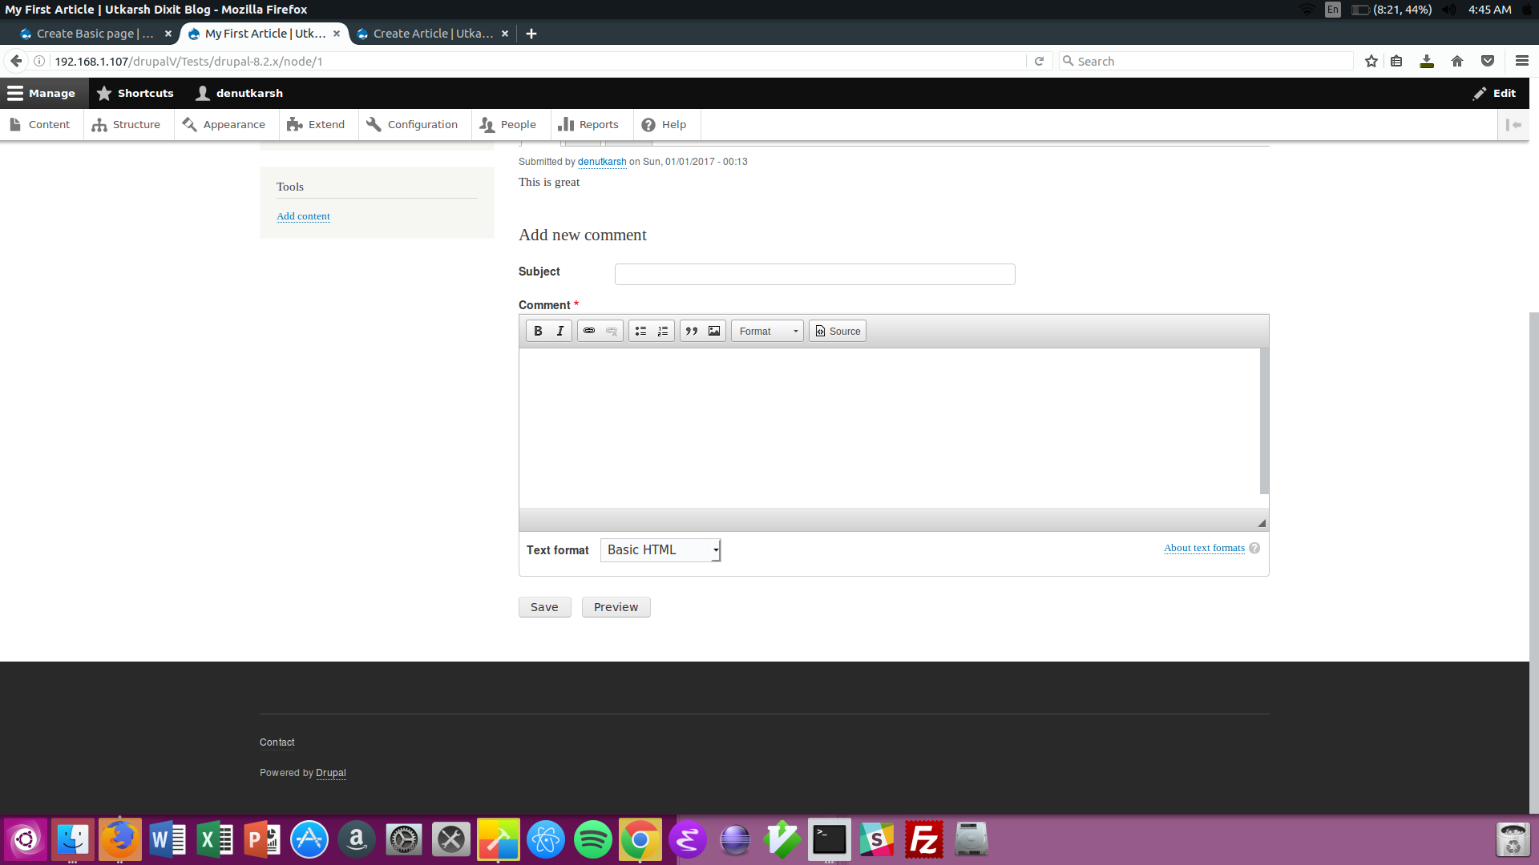Open the Text format Basic HTML dropdown
The image size is (1539, 865).
[x=660, y=549]
